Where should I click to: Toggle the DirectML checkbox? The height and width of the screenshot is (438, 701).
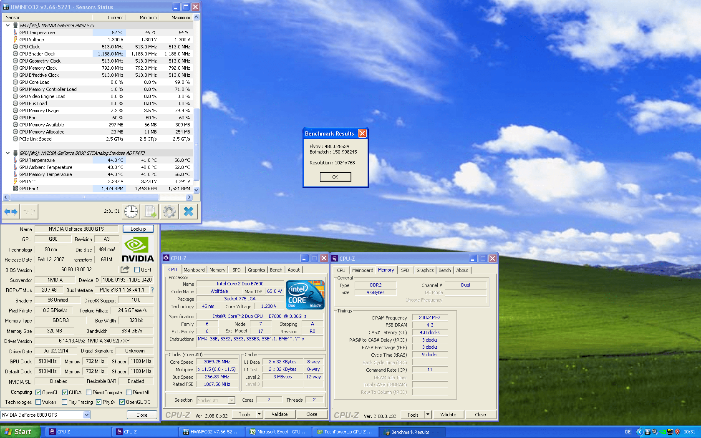[129, 393]
